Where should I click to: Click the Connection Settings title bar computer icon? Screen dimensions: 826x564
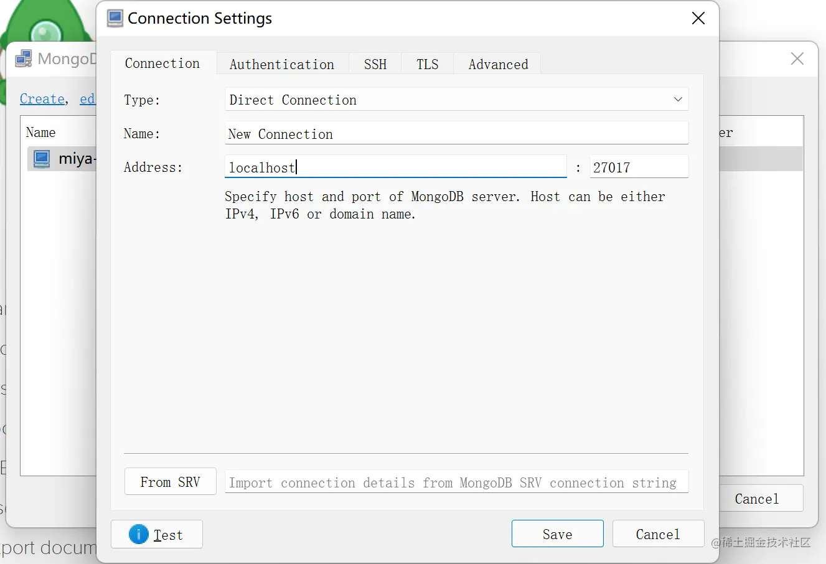click(x=115, y=19)
